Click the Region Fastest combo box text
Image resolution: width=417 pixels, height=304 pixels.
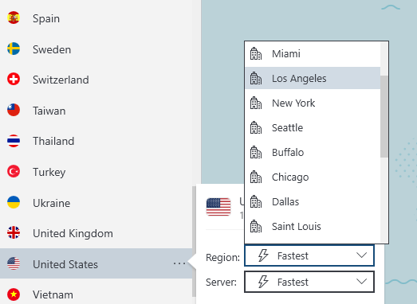point(293,256)
